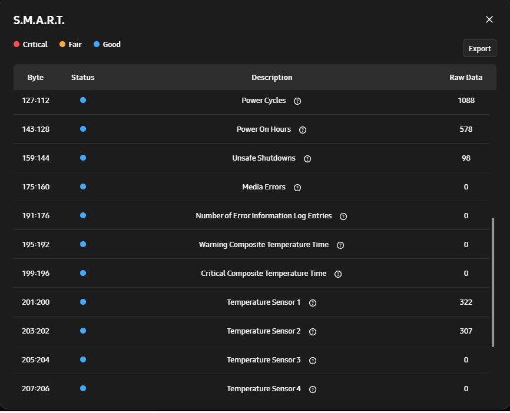Click the Media Errors description text
This screenshot has width=510, height=413.
[x=264, y=187]
